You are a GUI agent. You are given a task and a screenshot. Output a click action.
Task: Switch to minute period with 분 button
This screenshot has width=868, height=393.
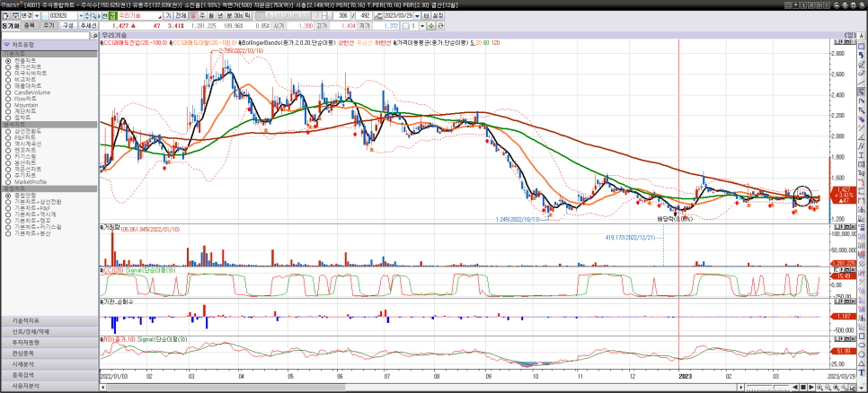[229, 16]
